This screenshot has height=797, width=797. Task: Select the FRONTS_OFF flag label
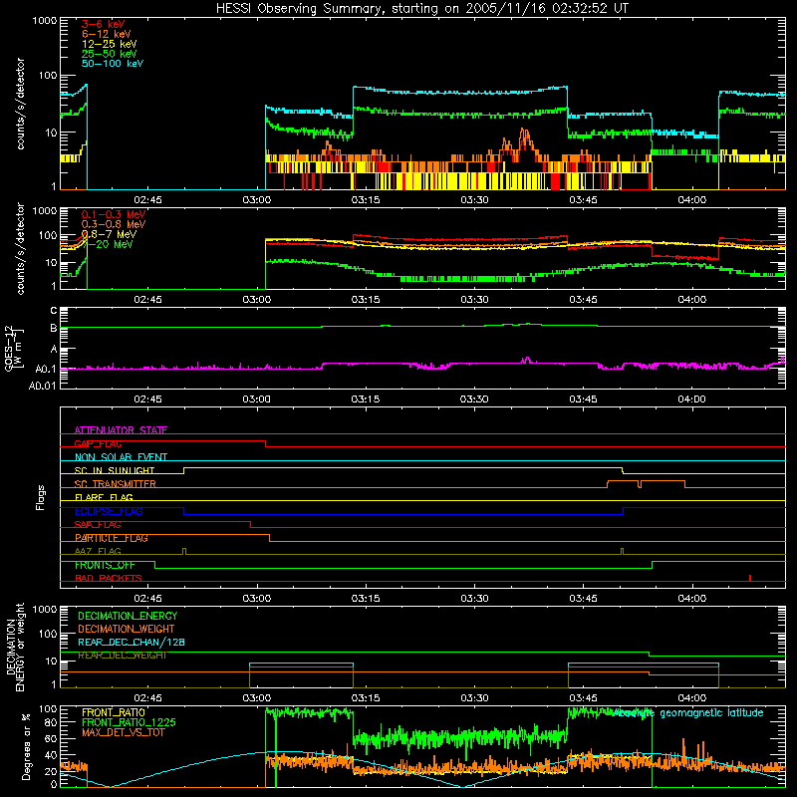(x=105, y=565)
